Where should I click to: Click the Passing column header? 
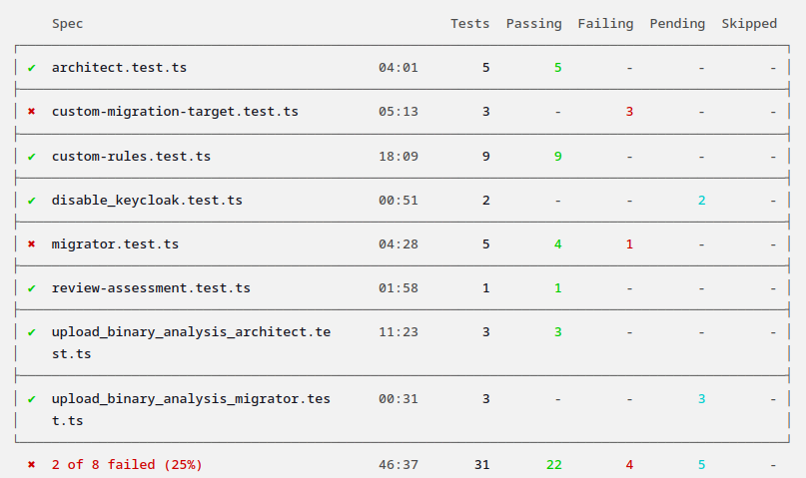click(533, 24)
